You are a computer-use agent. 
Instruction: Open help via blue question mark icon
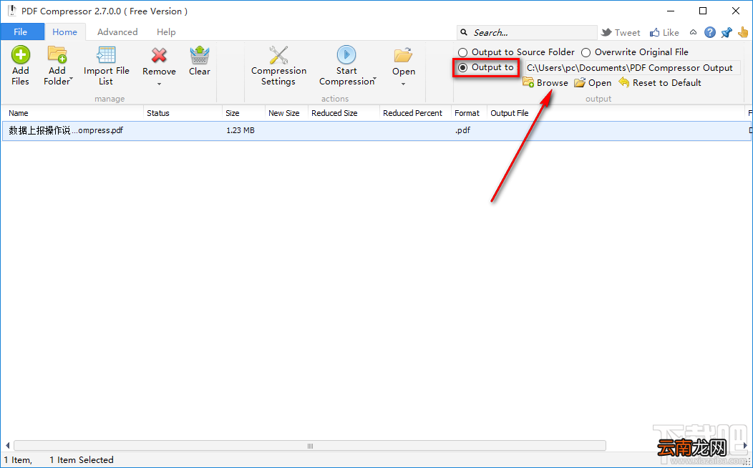[x=710, y=32]
